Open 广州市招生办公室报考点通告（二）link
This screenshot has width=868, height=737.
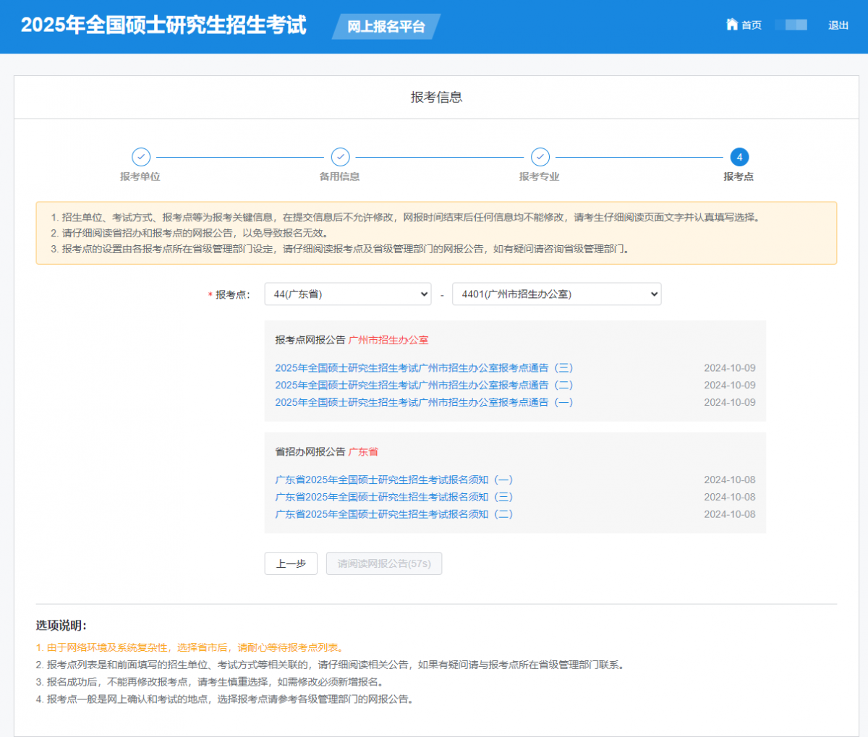tap(424, 385)
